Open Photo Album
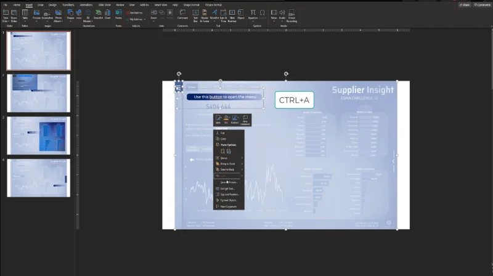 click(x=58, y=16)
